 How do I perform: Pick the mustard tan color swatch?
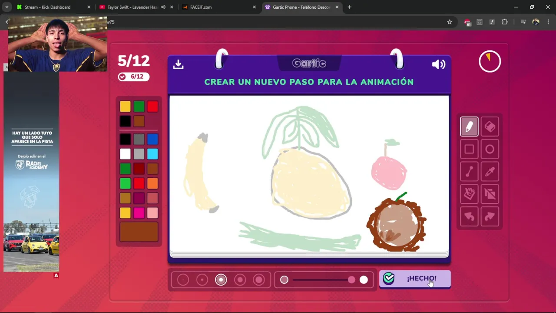tap(125, 198)
